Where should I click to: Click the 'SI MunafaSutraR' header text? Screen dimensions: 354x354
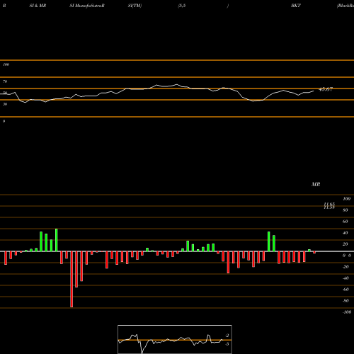tap(87, 6)
